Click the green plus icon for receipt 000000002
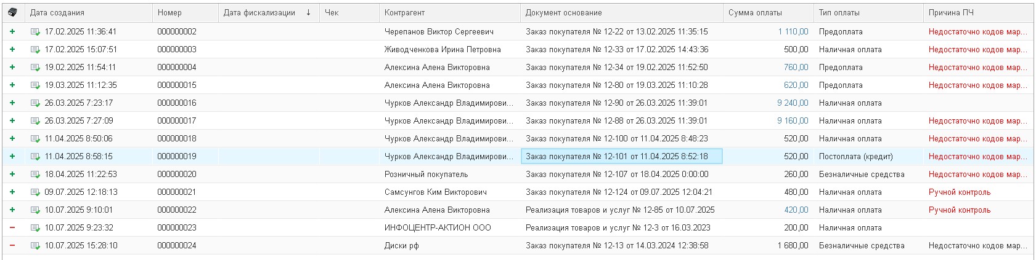This screenshot has width=1036, height=260. pos(12,31)
